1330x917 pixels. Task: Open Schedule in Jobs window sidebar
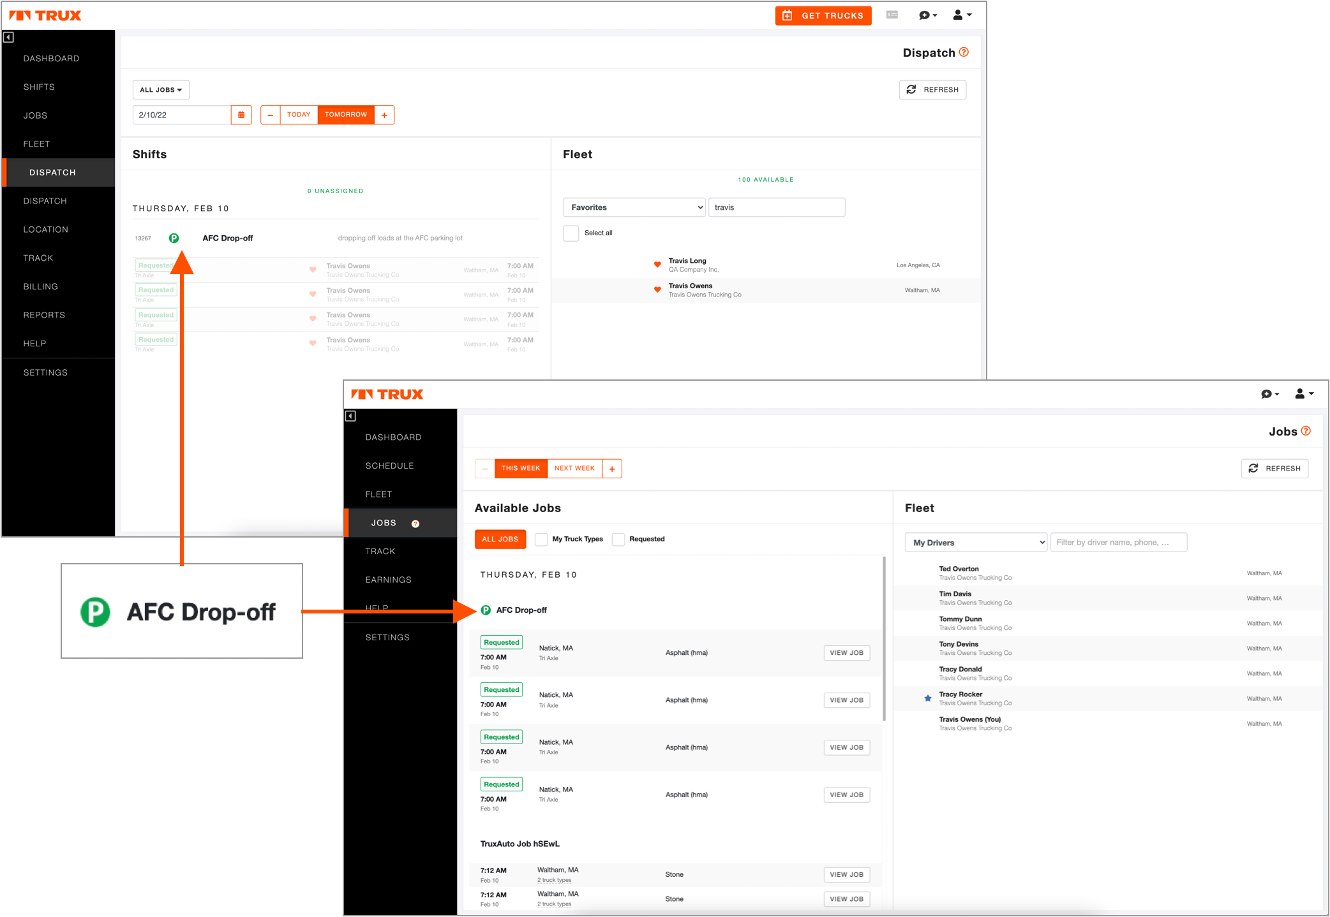tap(389, 466)
